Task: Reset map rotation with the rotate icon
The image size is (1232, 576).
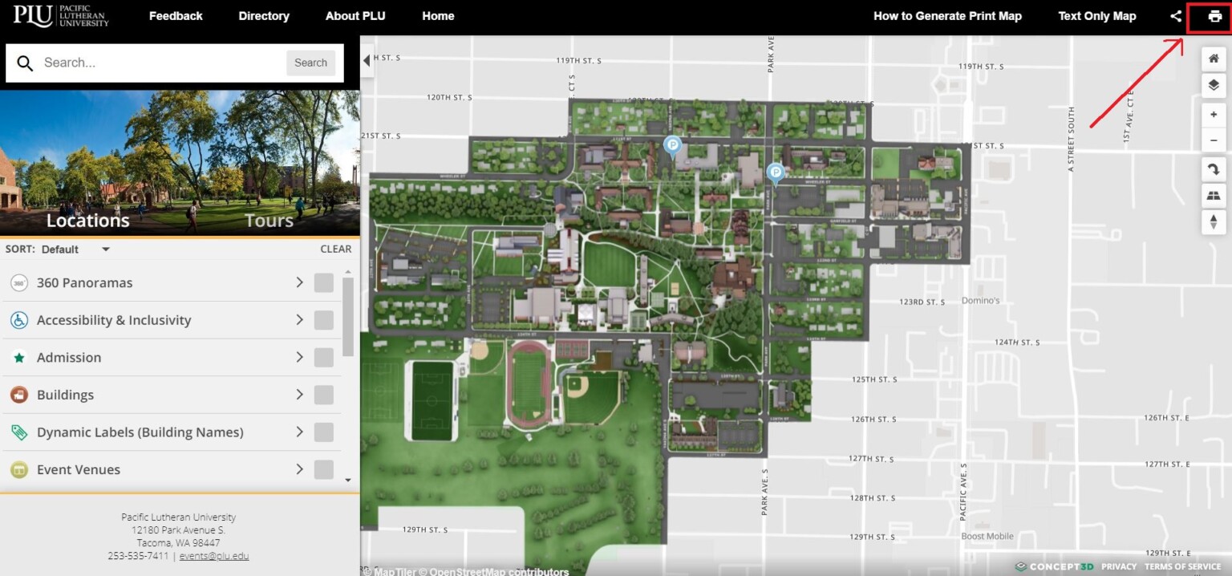Action: click(x=1214, y=168)
